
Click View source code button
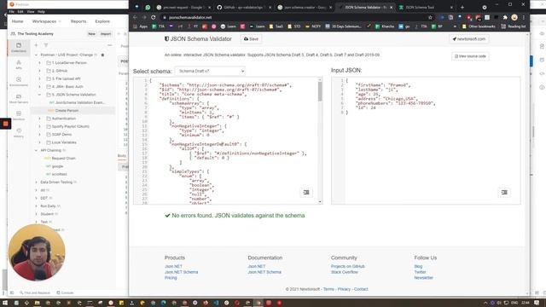(x=470, y=56)
